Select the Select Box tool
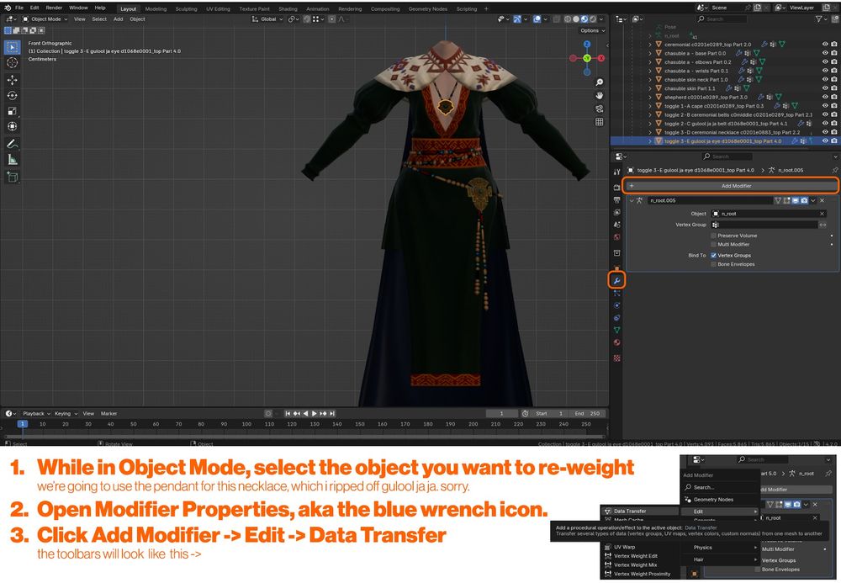Screen dimensions: 841x583 [x=13, y=46]
